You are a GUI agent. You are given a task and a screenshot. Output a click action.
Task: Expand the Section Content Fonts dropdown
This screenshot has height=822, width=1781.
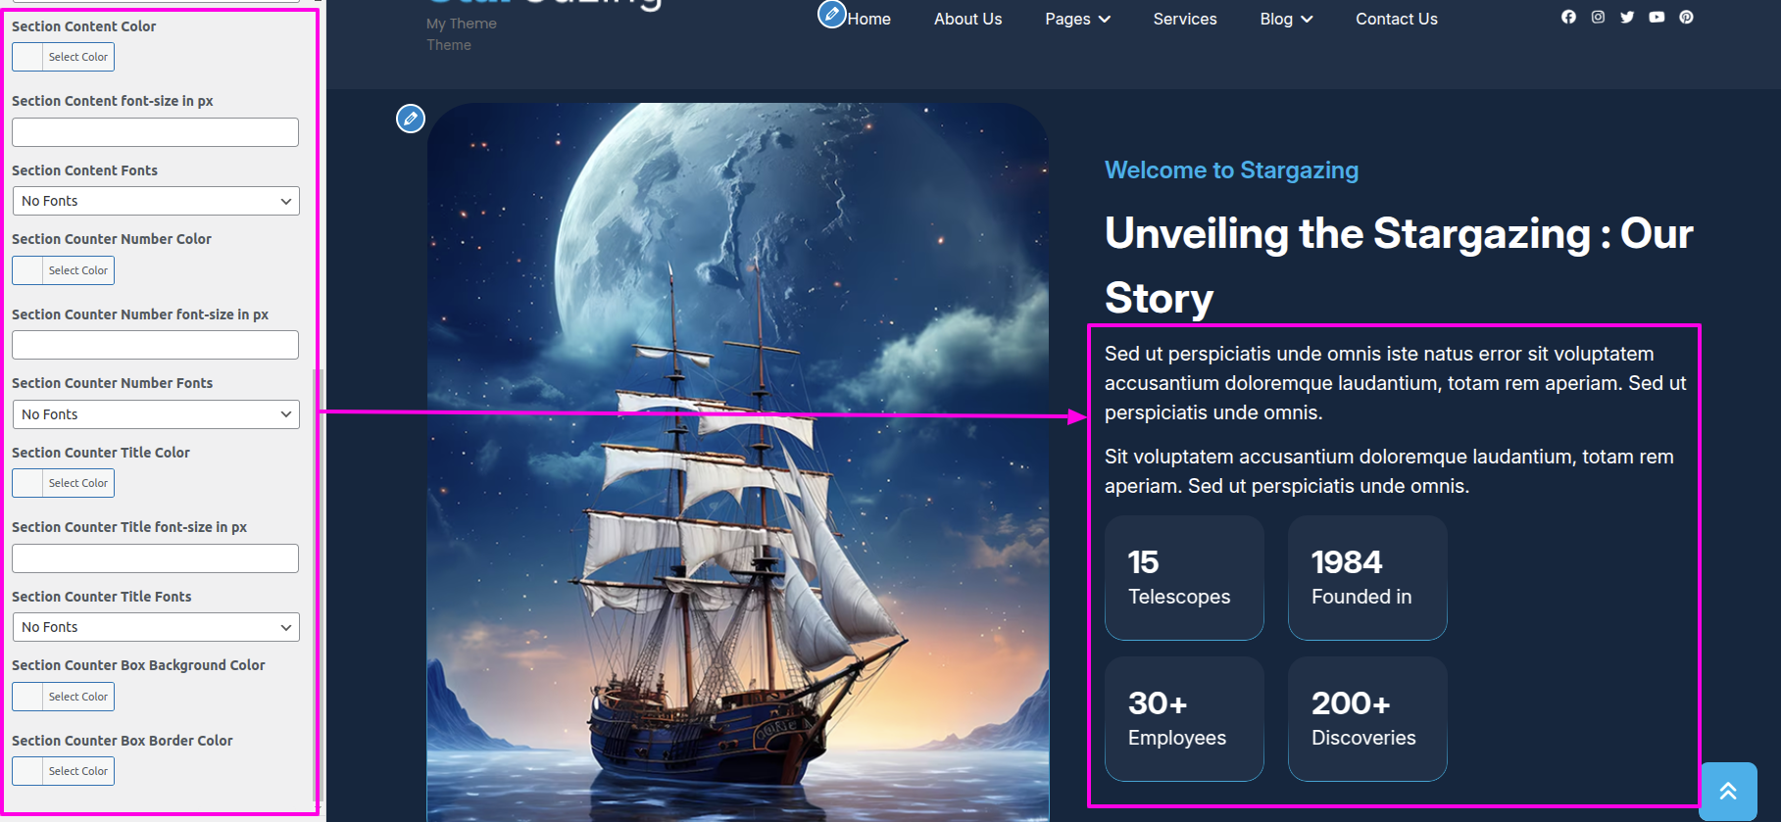click(x=156, y=201)
